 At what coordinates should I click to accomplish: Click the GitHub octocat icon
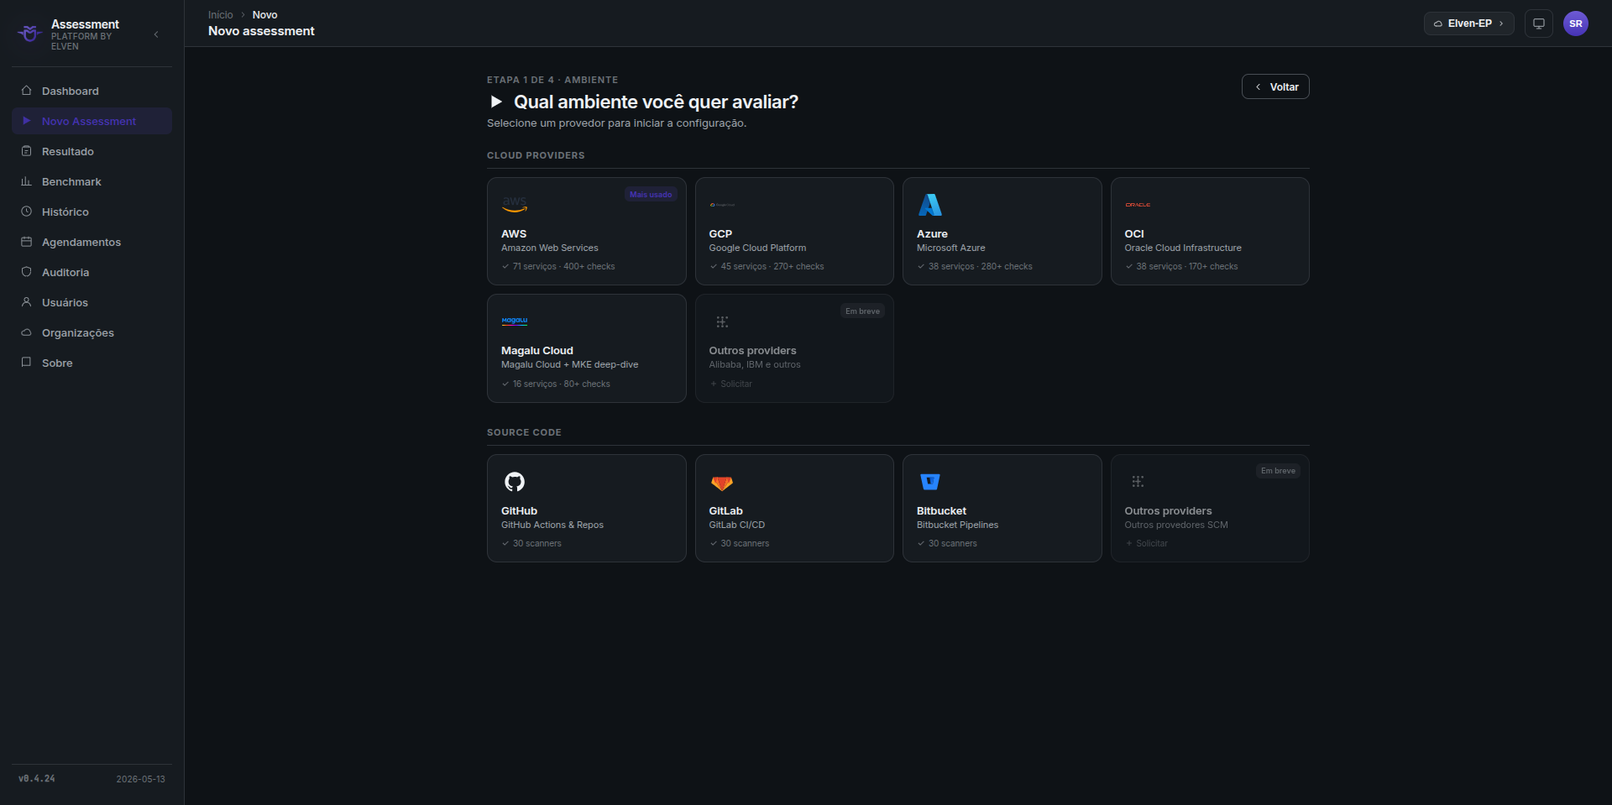tap(514, 482)
